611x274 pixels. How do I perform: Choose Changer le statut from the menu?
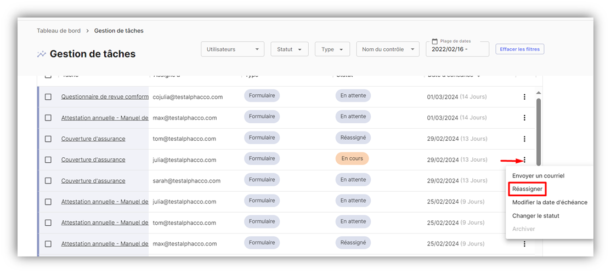click(536, 215)
